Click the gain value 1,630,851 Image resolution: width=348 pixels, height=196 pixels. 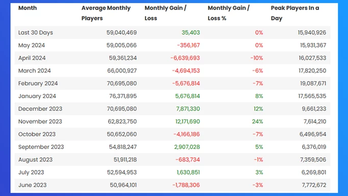tap(188, 172)
